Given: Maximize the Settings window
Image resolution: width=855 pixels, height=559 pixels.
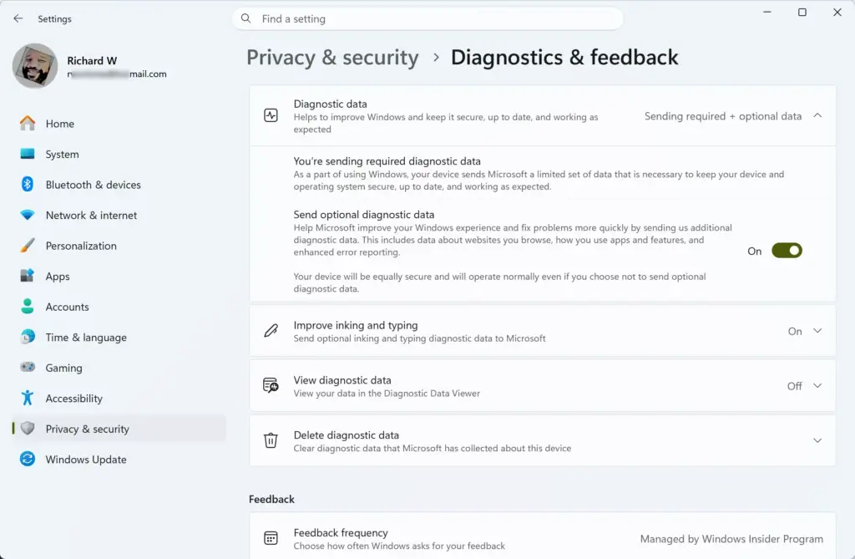Looking at the screenshot, I should click(x=802, y=12).
